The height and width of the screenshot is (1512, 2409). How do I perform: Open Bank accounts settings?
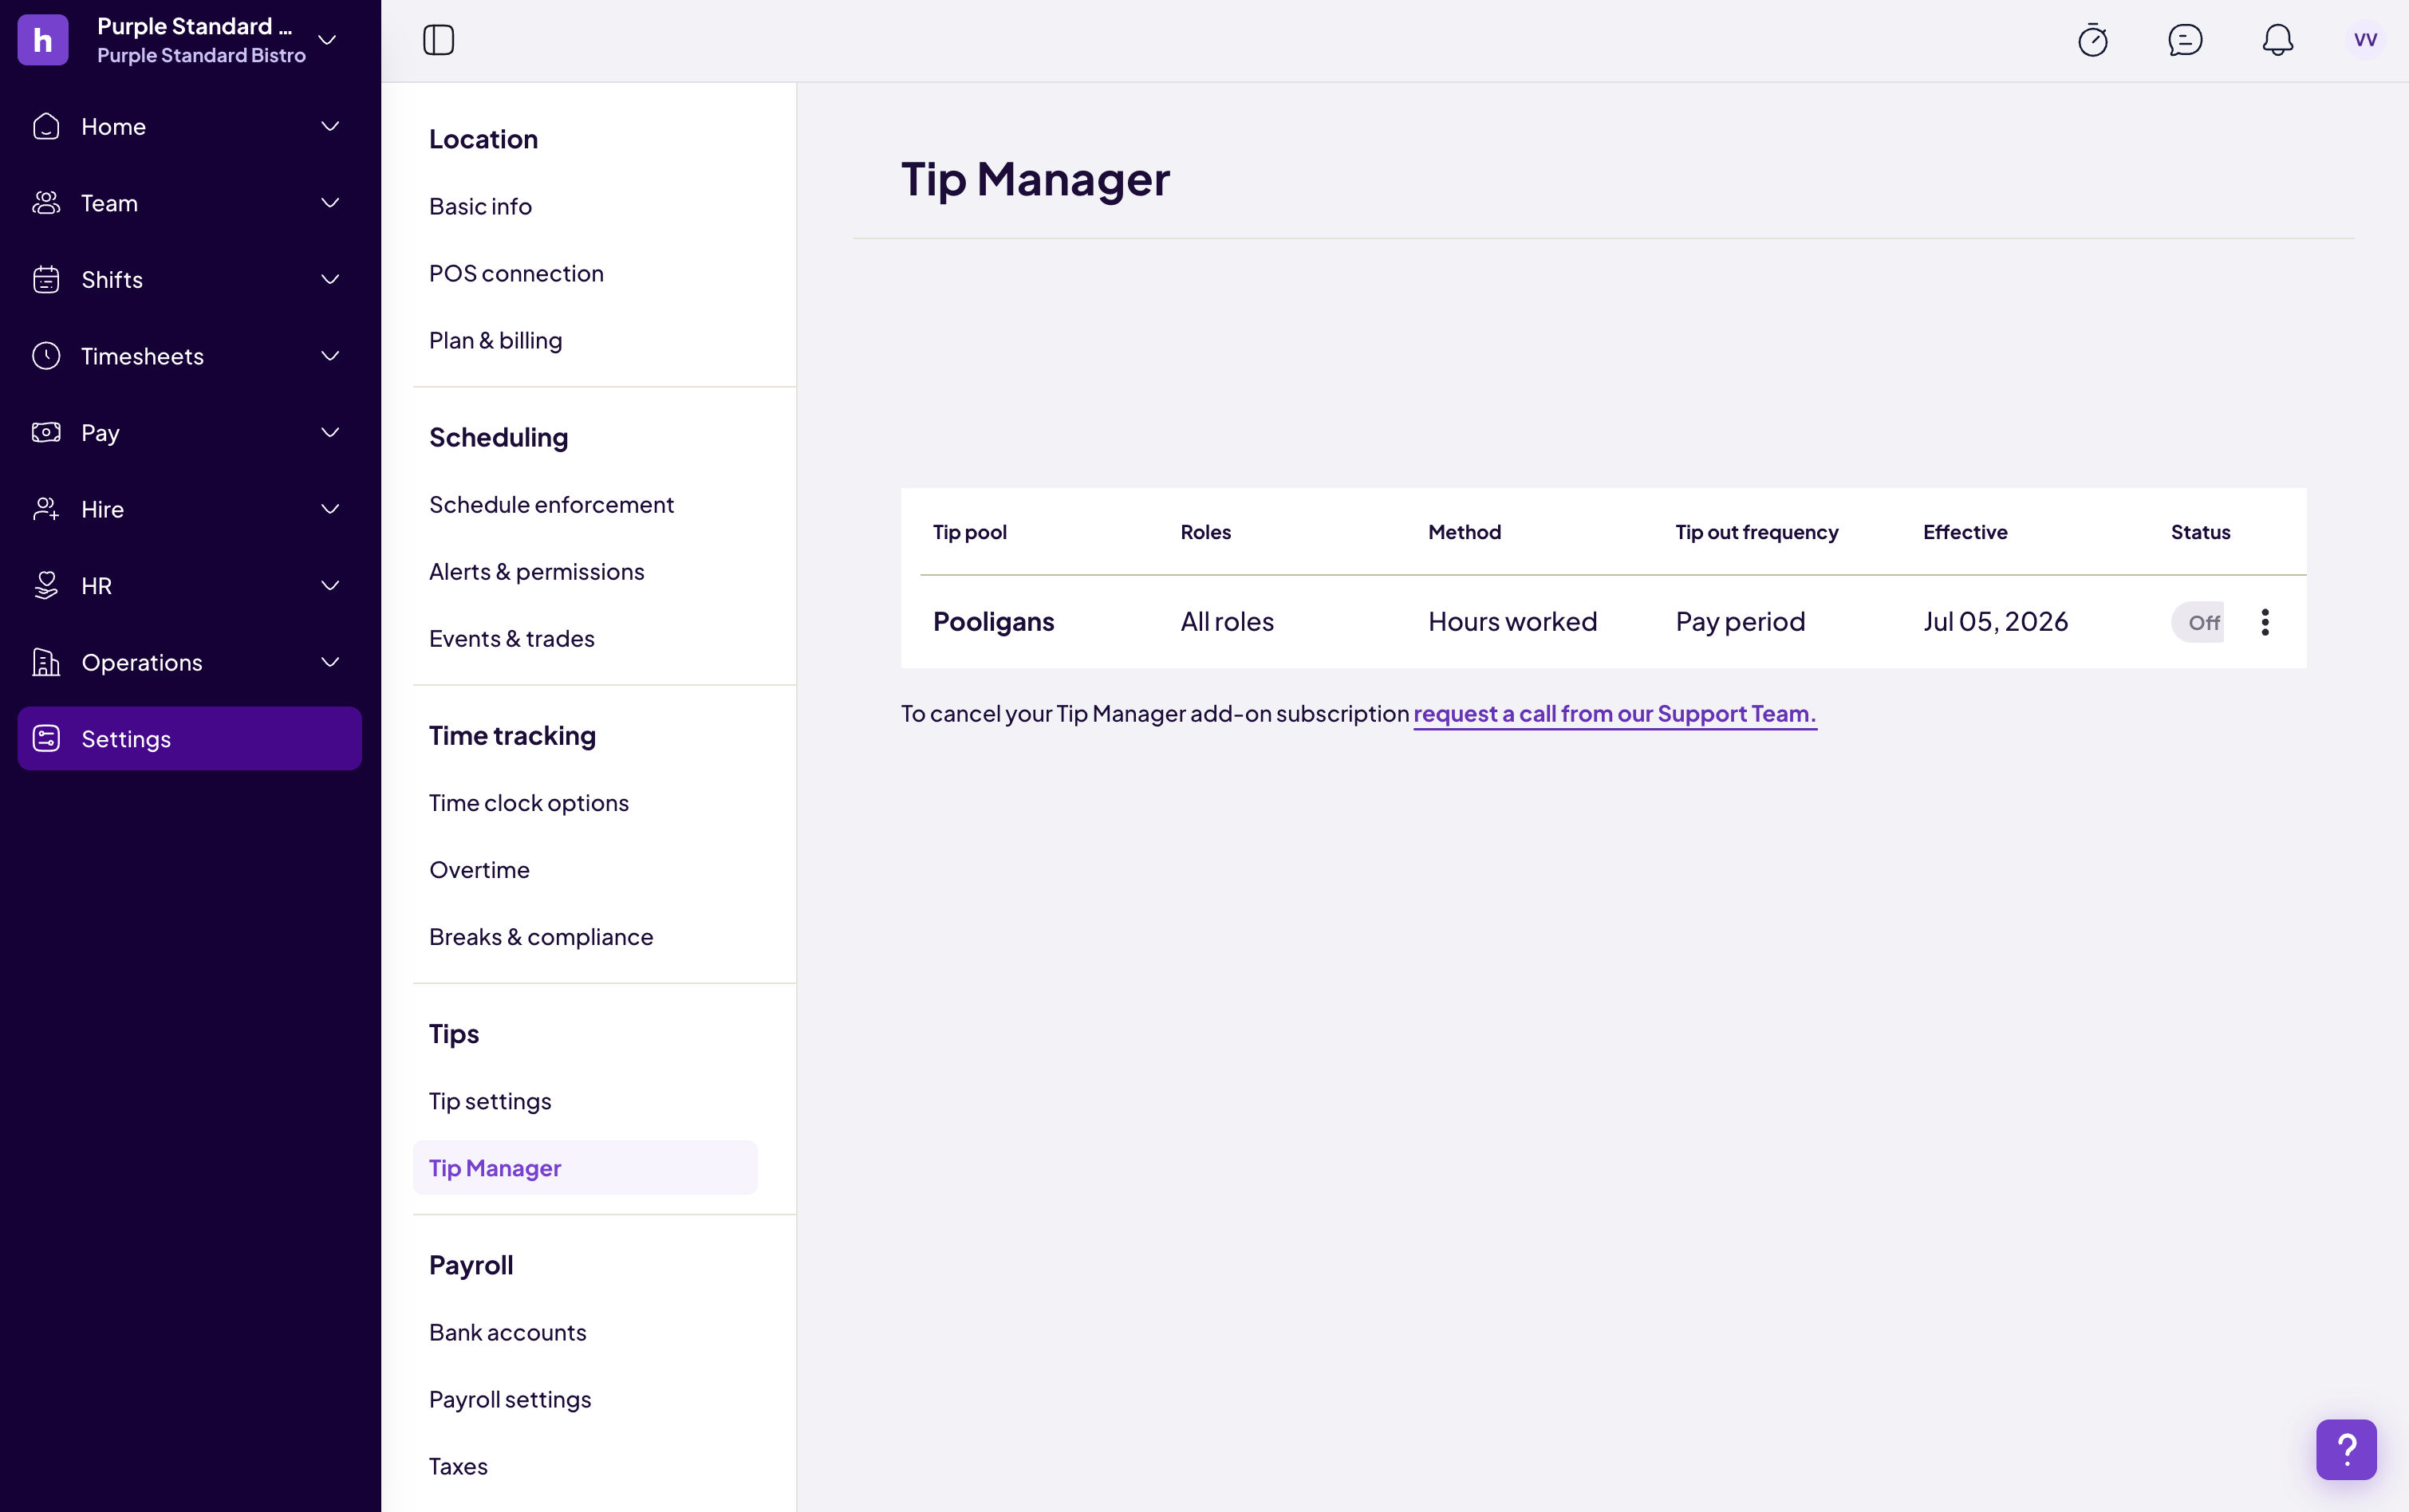[507, 1332]
